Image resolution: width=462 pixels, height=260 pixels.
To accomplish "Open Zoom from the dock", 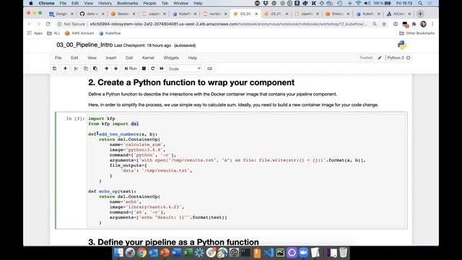I will [x=303, y=253].
